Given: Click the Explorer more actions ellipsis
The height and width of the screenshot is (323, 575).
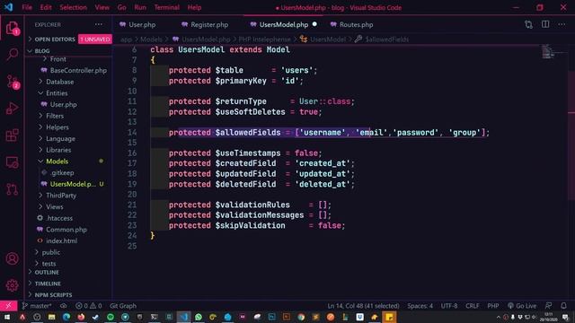Looking at the screenshot, I should pos(98,24).
